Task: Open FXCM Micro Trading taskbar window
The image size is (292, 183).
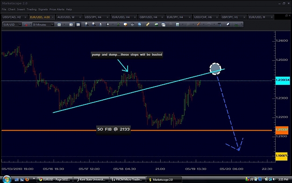Action: [128, 180]
